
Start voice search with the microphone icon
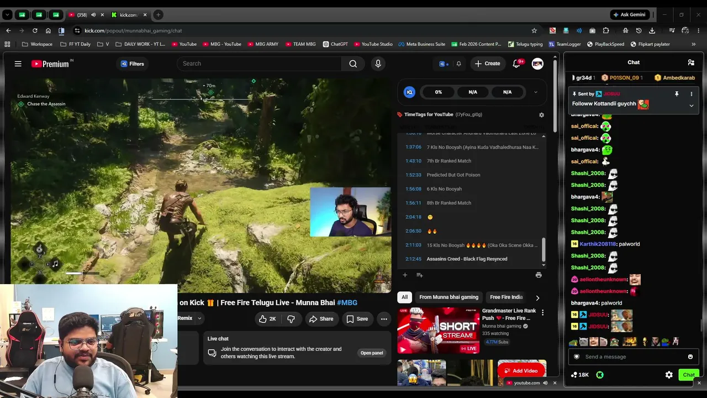(x=378, y=64)
